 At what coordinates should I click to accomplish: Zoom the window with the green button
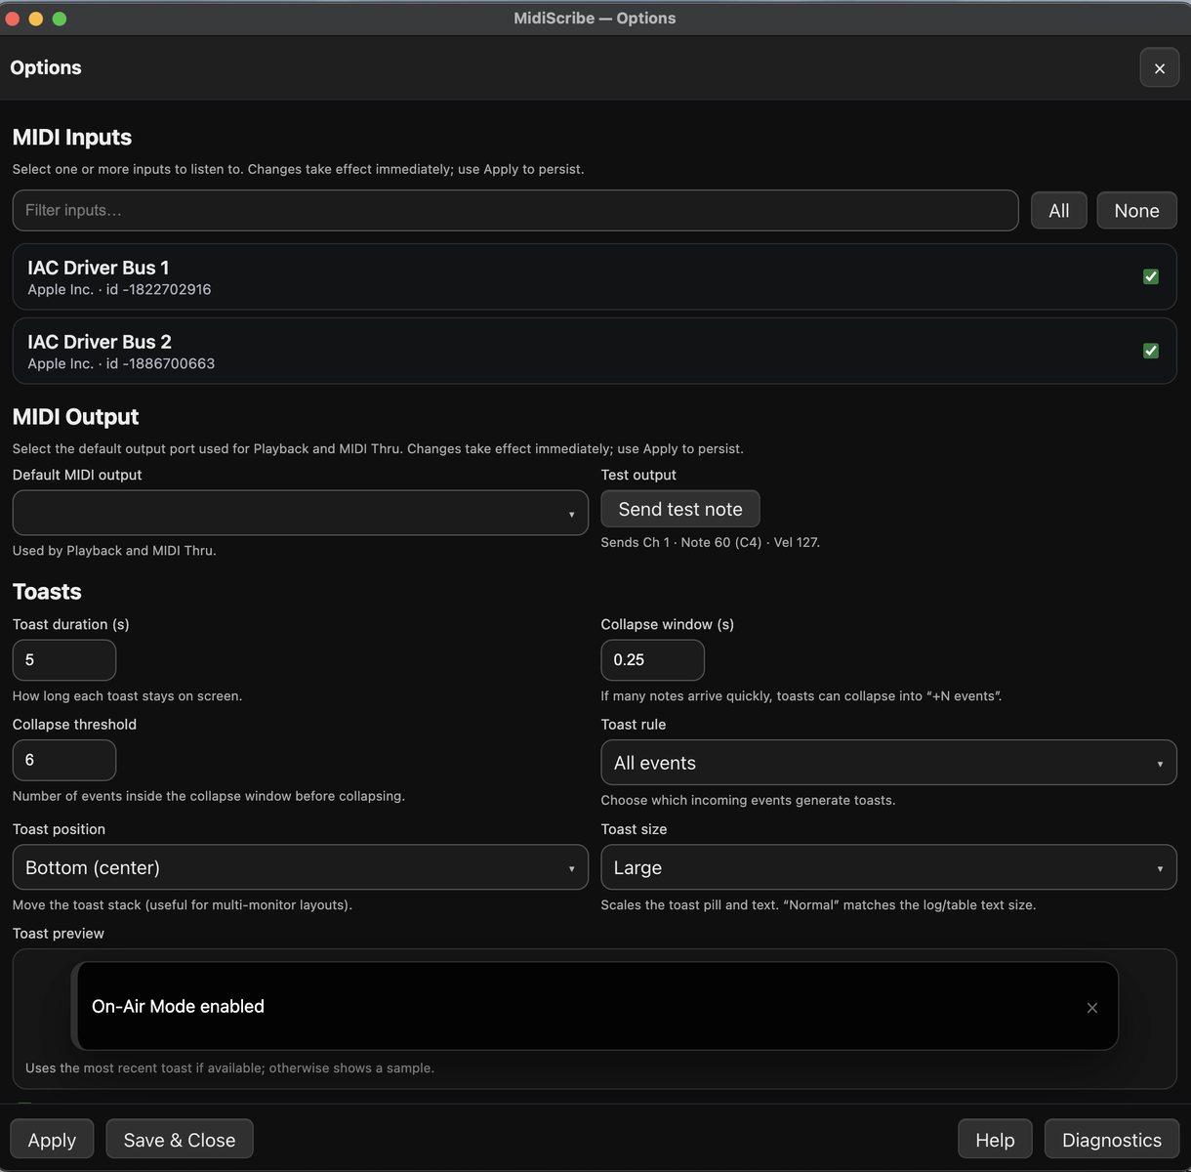(x=60, y=19)
